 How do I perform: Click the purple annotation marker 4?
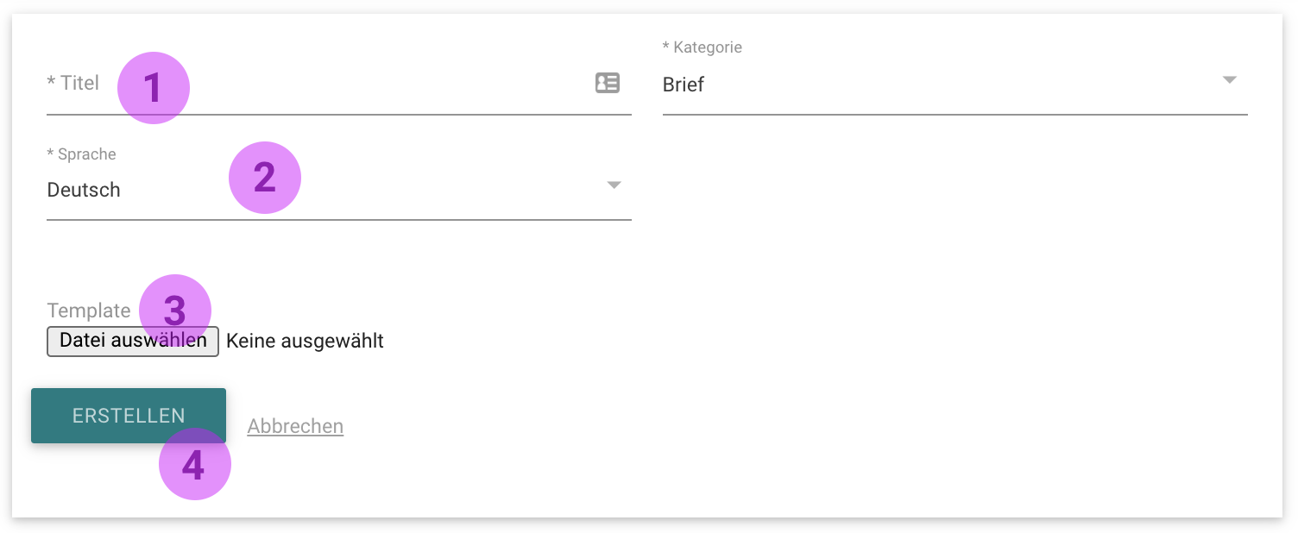pos(195,464)
